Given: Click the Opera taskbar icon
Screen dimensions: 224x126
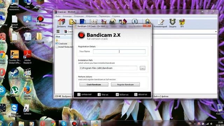Looking at the screenshot, I should pos(42,124).
